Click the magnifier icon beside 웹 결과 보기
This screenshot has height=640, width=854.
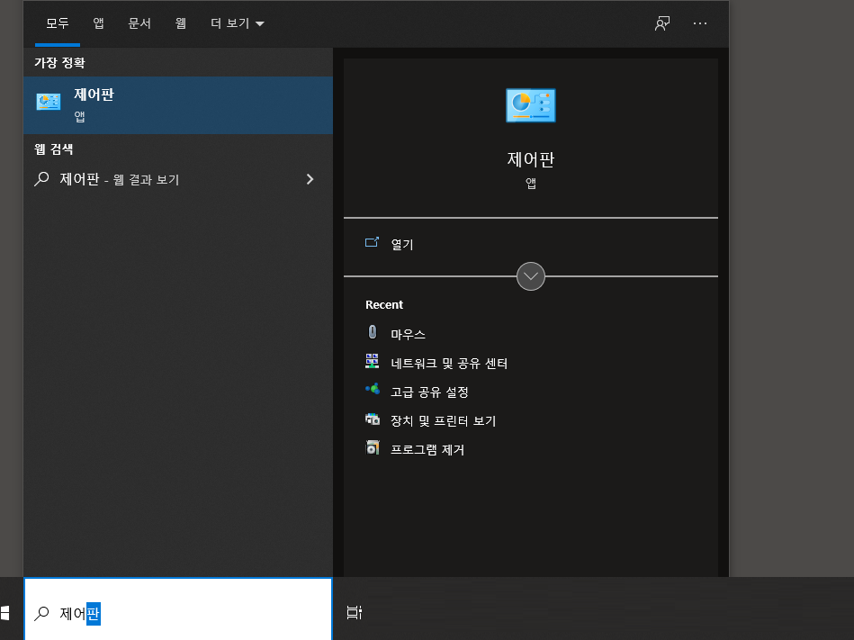pyautogui.click(x=42, y=179)
